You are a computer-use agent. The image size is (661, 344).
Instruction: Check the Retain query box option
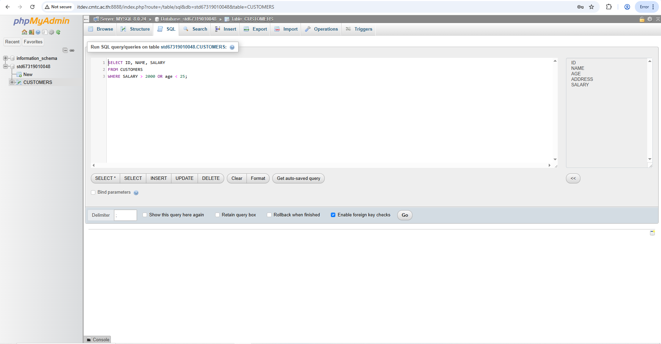[217, 215]
